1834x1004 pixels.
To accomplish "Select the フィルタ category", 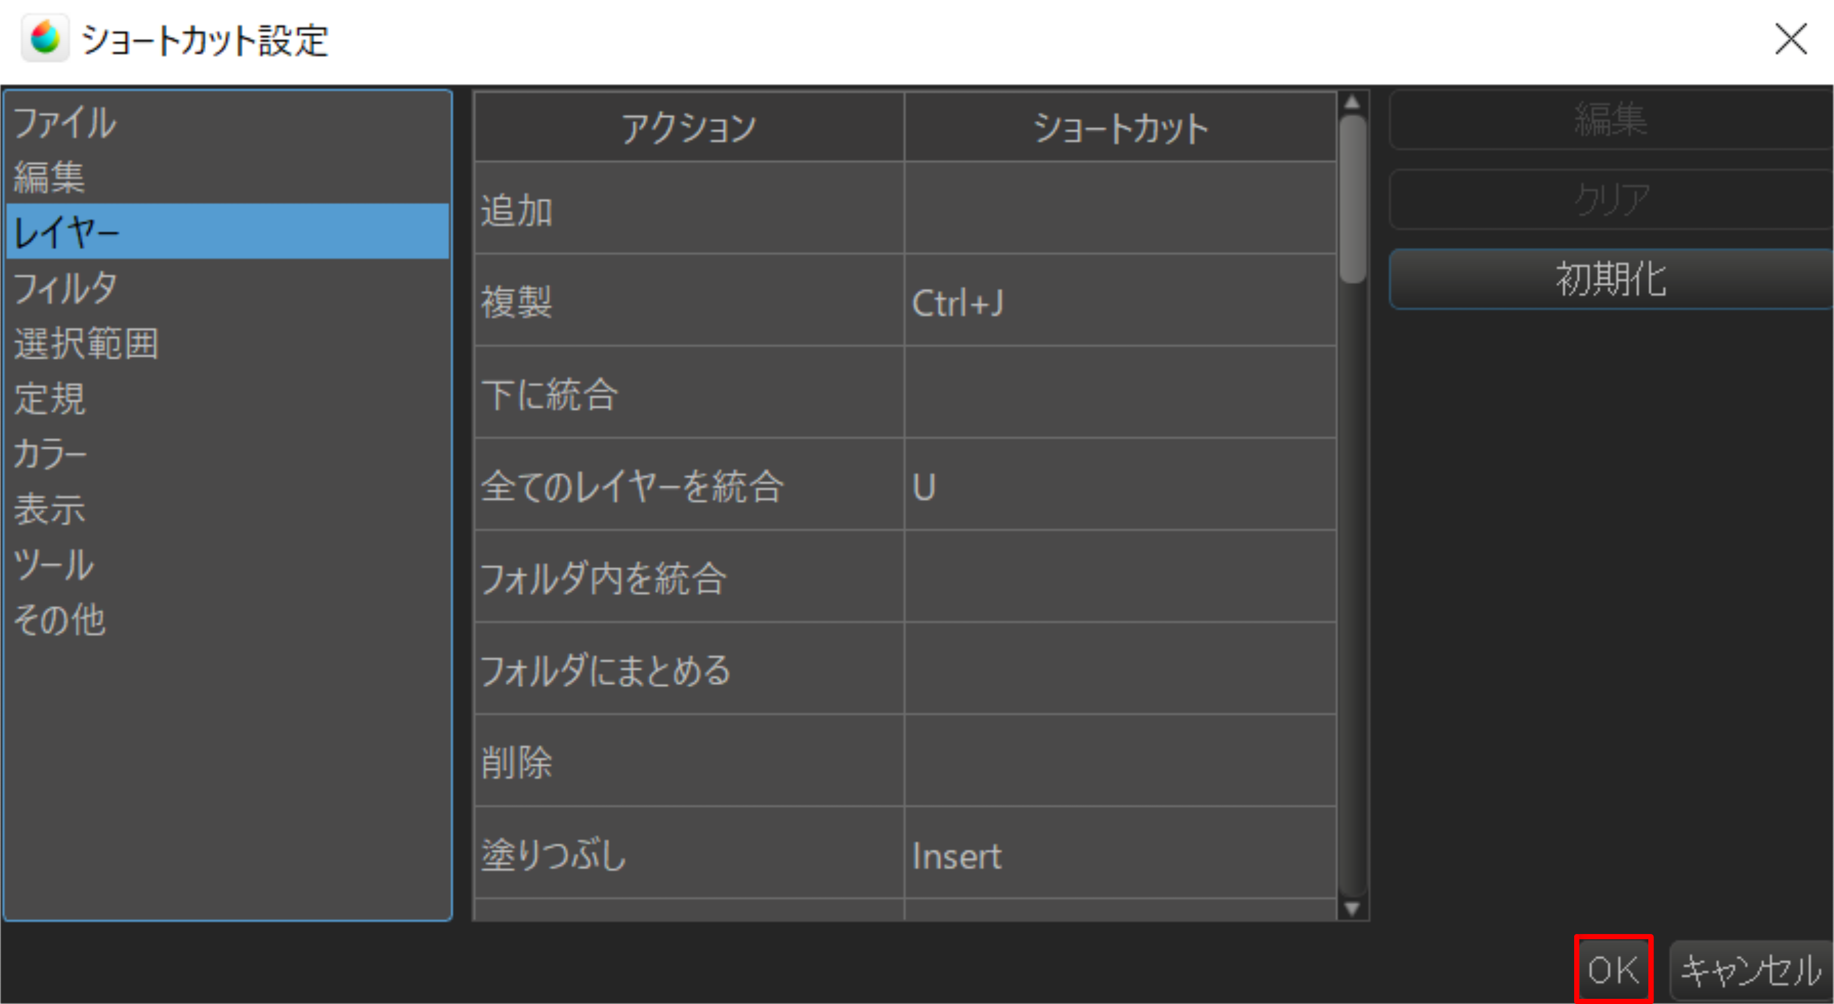I will 228,287.
